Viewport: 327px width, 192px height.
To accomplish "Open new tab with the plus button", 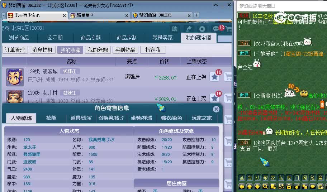I will click(x=196, y=15).
